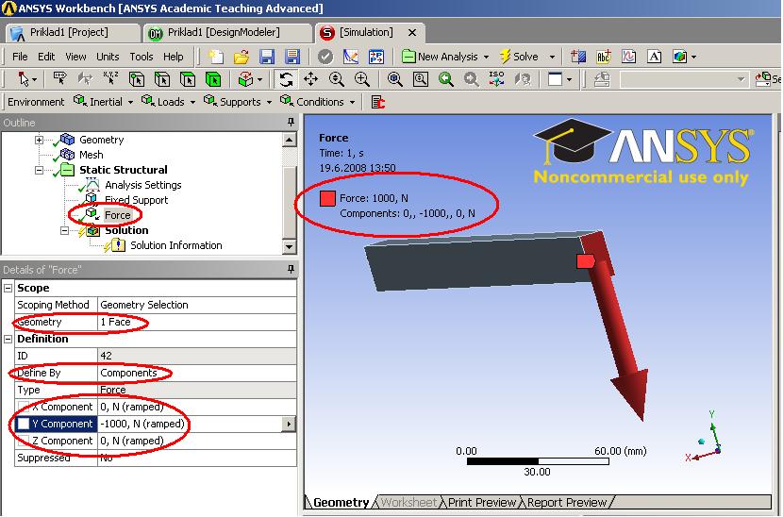
Task: Collapse the Solution tree node
Action: coord(64,230)
